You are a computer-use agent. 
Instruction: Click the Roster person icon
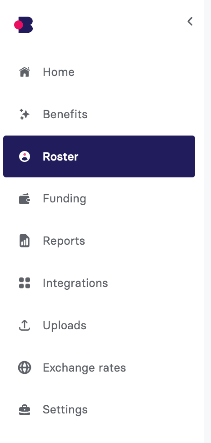click(x=25, y=156)
